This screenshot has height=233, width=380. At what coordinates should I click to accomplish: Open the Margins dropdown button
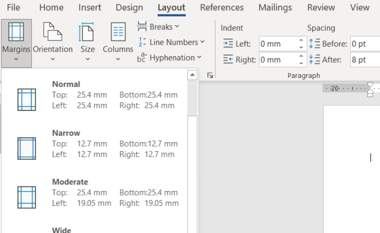[16, 43]
